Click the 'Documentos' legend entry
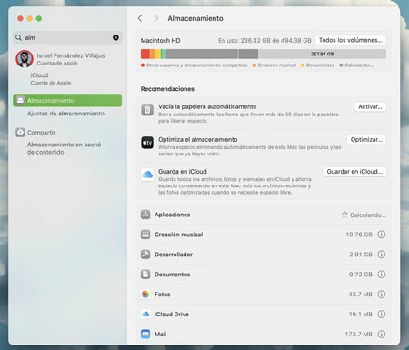This screenshot has height=350, width=409. pos(317,65)
